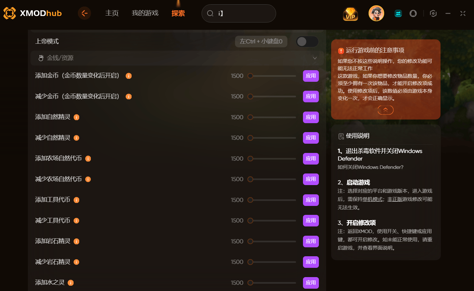This screenshot has height=291, width=474.
Task: Open 如何关闭Windows Defender? help link
Action: tap(371, 167)
